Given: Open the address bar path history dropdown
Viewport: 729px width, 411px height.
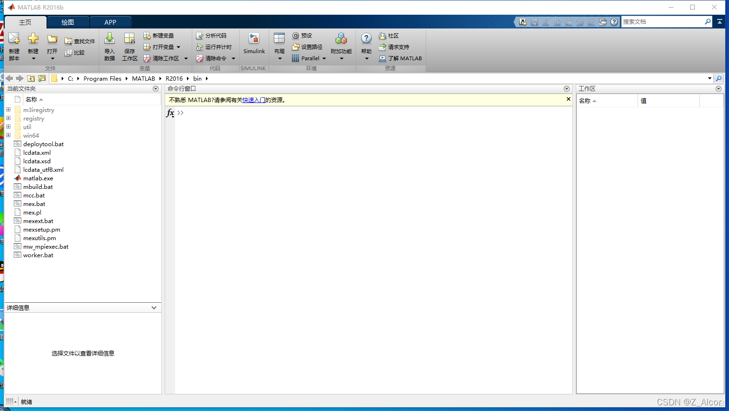Looking at the screenshot, I should 710,78.
